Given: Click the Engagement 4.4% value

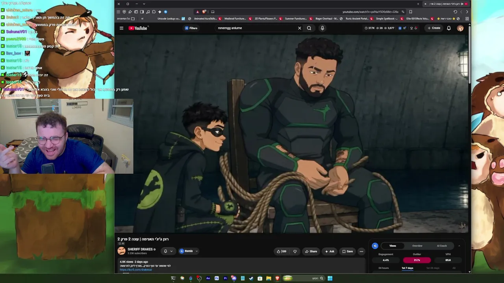Looking at the screenshot, I should click(x=386, y=260).
